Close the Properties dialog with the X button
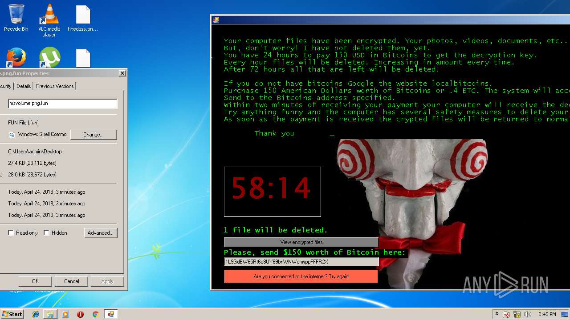This screenshot has width=570, height=320. 122,73
